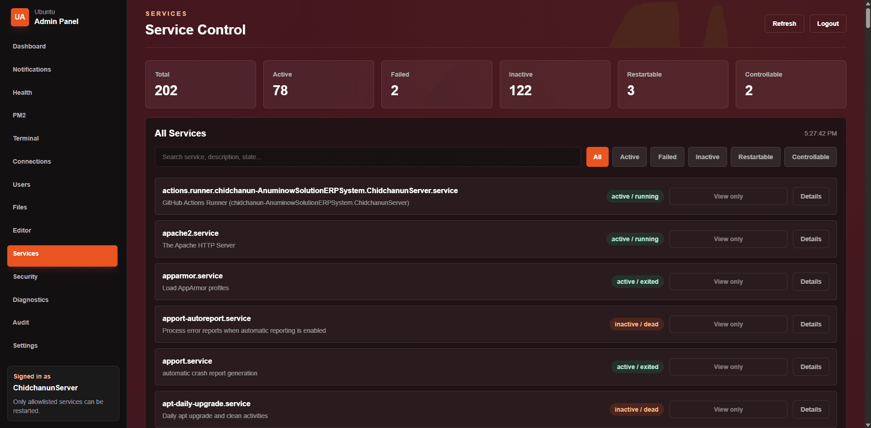Click the Restartable 3 stat card

pos(673,84)
